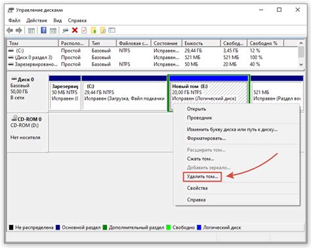
Task: Sort by the Емкость column header
Action: pyautogui.click(x=201, y=43)
